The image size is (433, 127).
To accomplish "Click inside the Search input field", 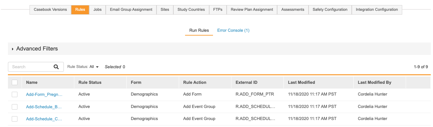I will click(31, 67).
